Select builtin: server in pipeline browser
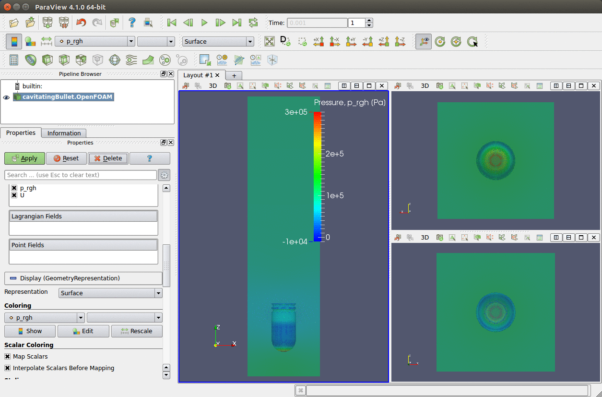The height and width of the screenshot is (397, 602). coord(33,86)
